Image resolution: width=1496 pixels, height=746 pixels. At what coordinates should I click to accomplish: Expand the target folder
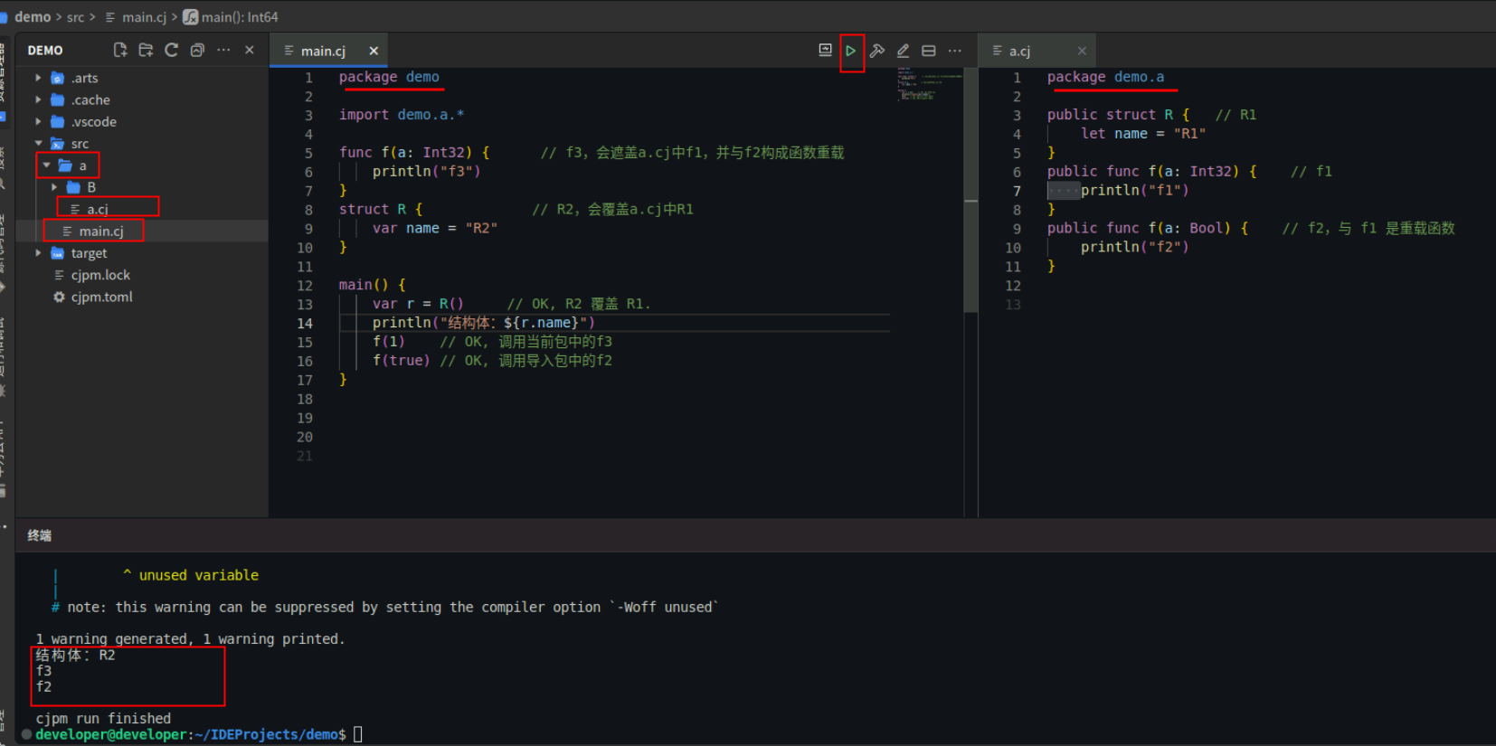(x=38, y=253)
